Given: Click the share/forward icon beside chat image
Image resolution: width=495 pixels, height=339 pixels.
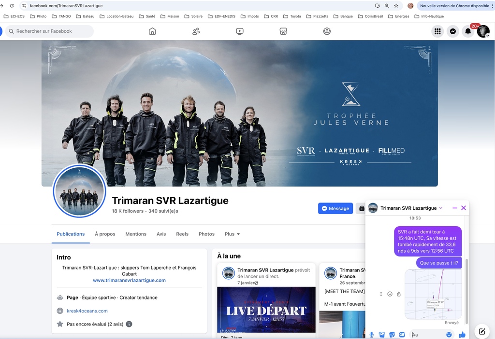Looking at the screenshot, I should click(x=399, y=294).
